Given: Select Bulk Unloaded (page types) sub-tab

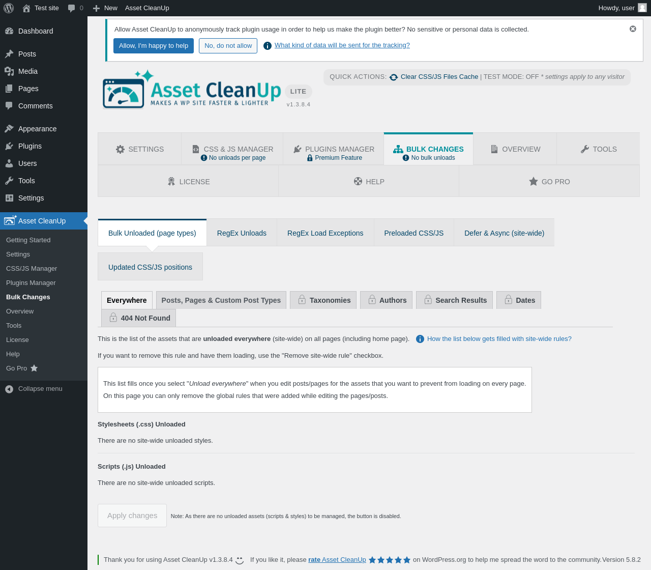Looking at the screenshot, I should click(152, 233).
